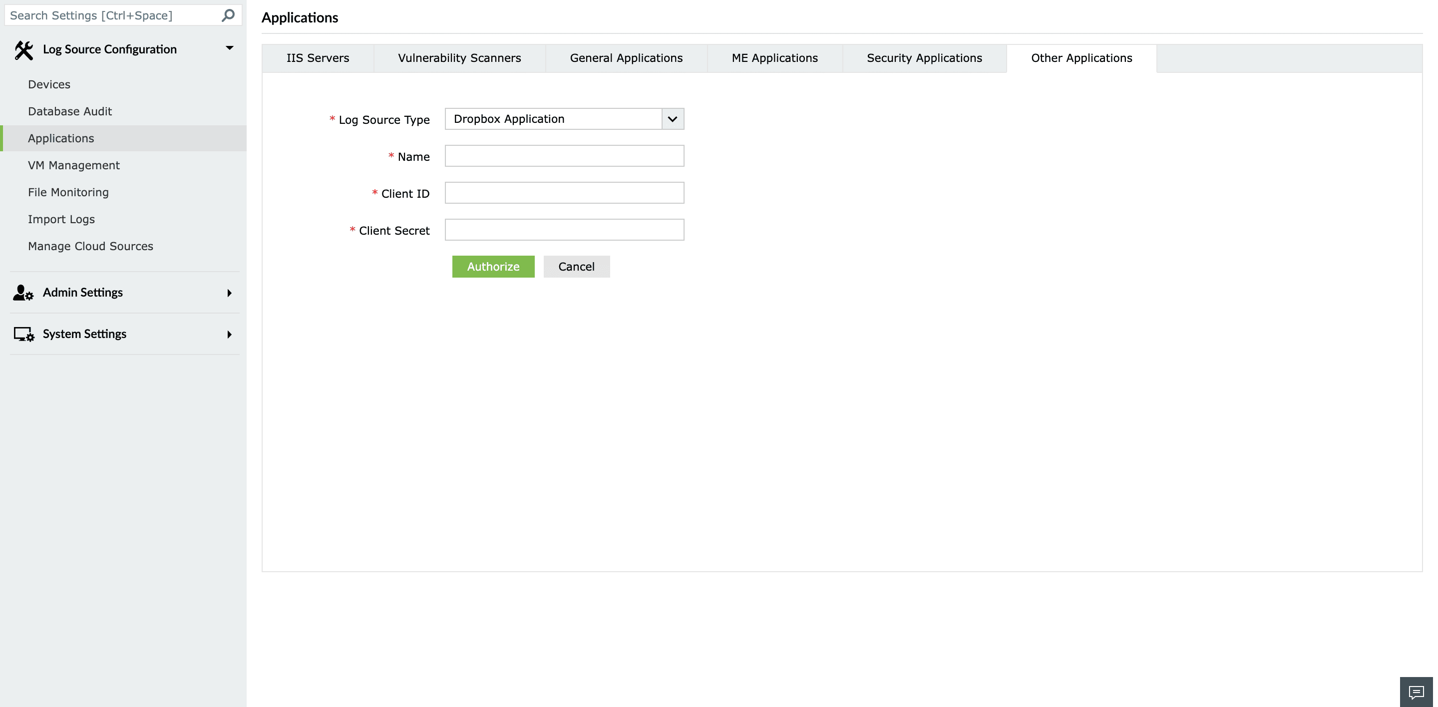Click the Client Secret text box
The image size is (1438, 707).
pos(564,230)
